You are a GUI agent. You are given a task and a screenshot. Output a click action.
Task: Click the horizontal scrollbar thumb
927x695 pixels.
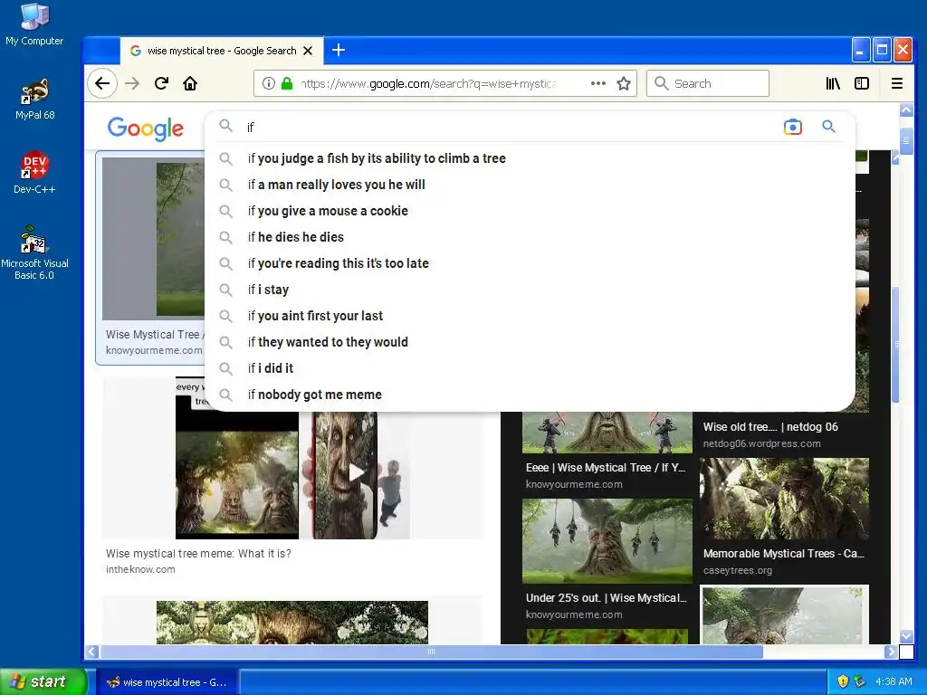click(x=432, y=652)
